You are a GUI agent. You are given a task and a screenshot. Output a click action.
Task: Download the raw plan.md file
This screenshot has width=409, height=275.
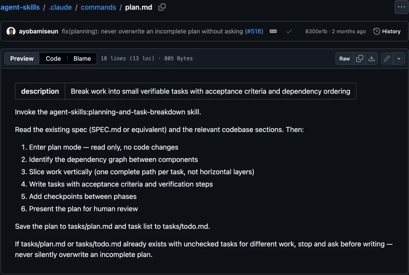pyautogui.click(x=372, y=59)
